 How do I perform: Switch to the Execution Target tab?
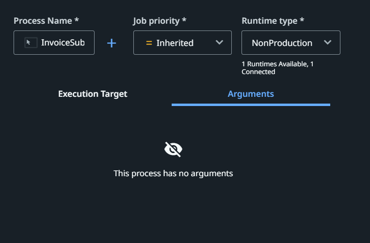(x=93, y=94)
